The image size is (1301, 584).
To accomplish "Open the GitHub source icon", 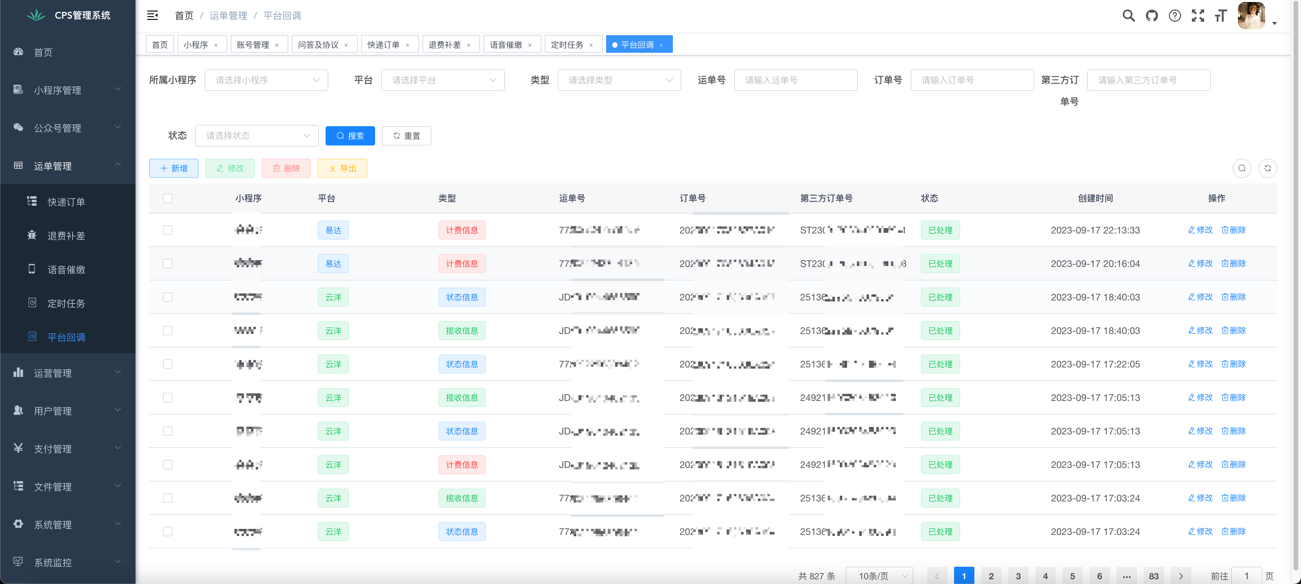I will coord(1152,16).
